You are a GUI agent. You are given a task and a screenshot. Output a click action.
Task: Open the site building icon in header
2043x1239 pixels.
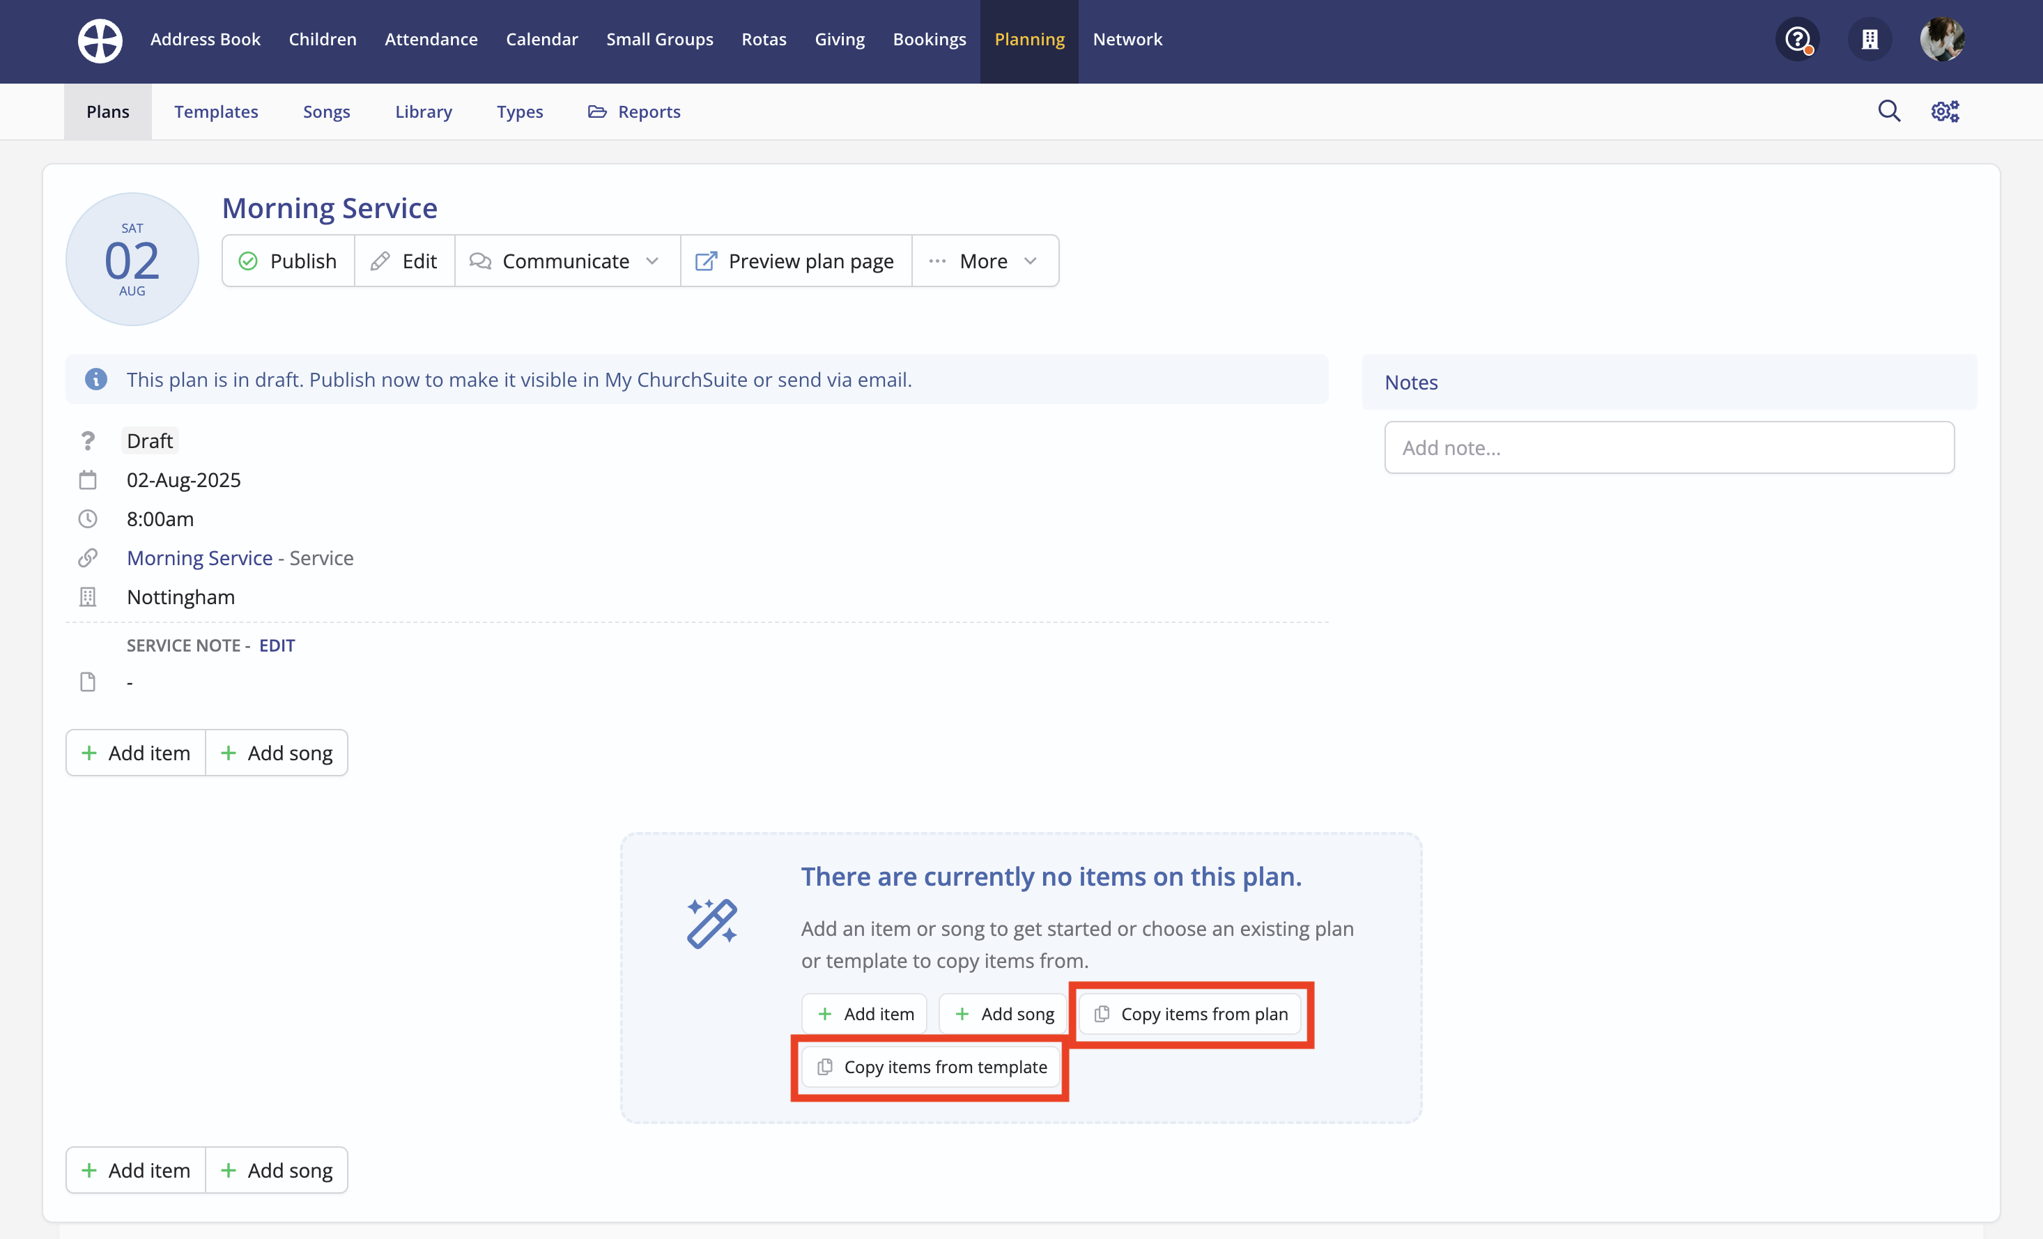coord(1869,39)
